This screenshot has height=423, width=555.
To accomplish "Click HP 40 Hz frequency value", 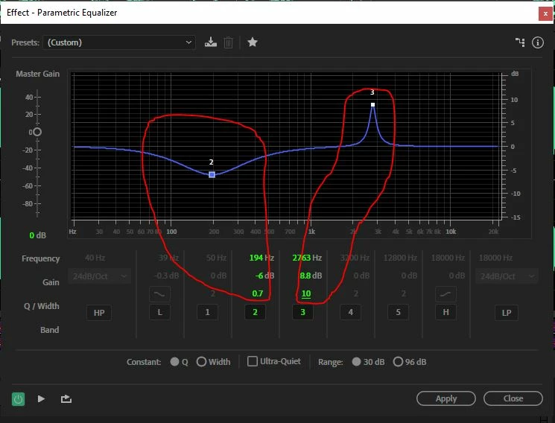I will coord(95,258).
